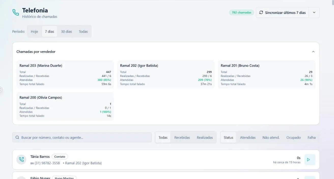Click the 26 (90%) Atendidas value
The image size is (334, 179).
(306, 80)
